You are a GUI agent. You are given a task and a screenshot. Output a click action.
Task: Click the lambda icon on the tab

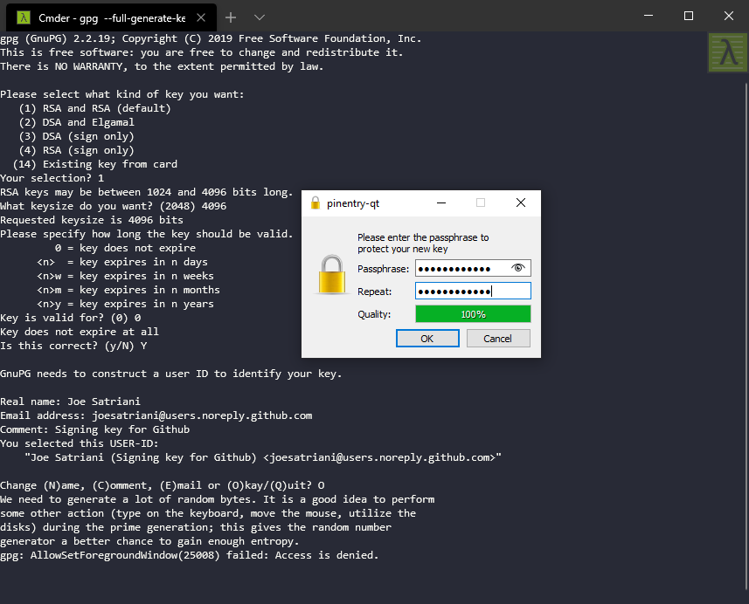pos(24,17)
